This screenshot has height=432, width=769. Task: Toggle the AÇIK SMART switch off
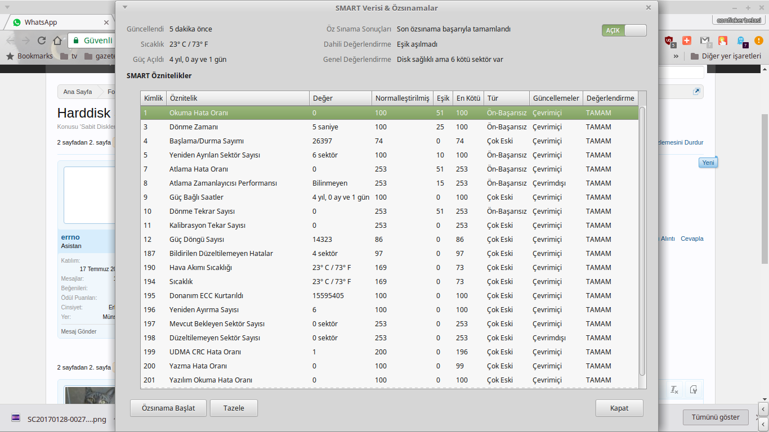click(x=624, y=30)
